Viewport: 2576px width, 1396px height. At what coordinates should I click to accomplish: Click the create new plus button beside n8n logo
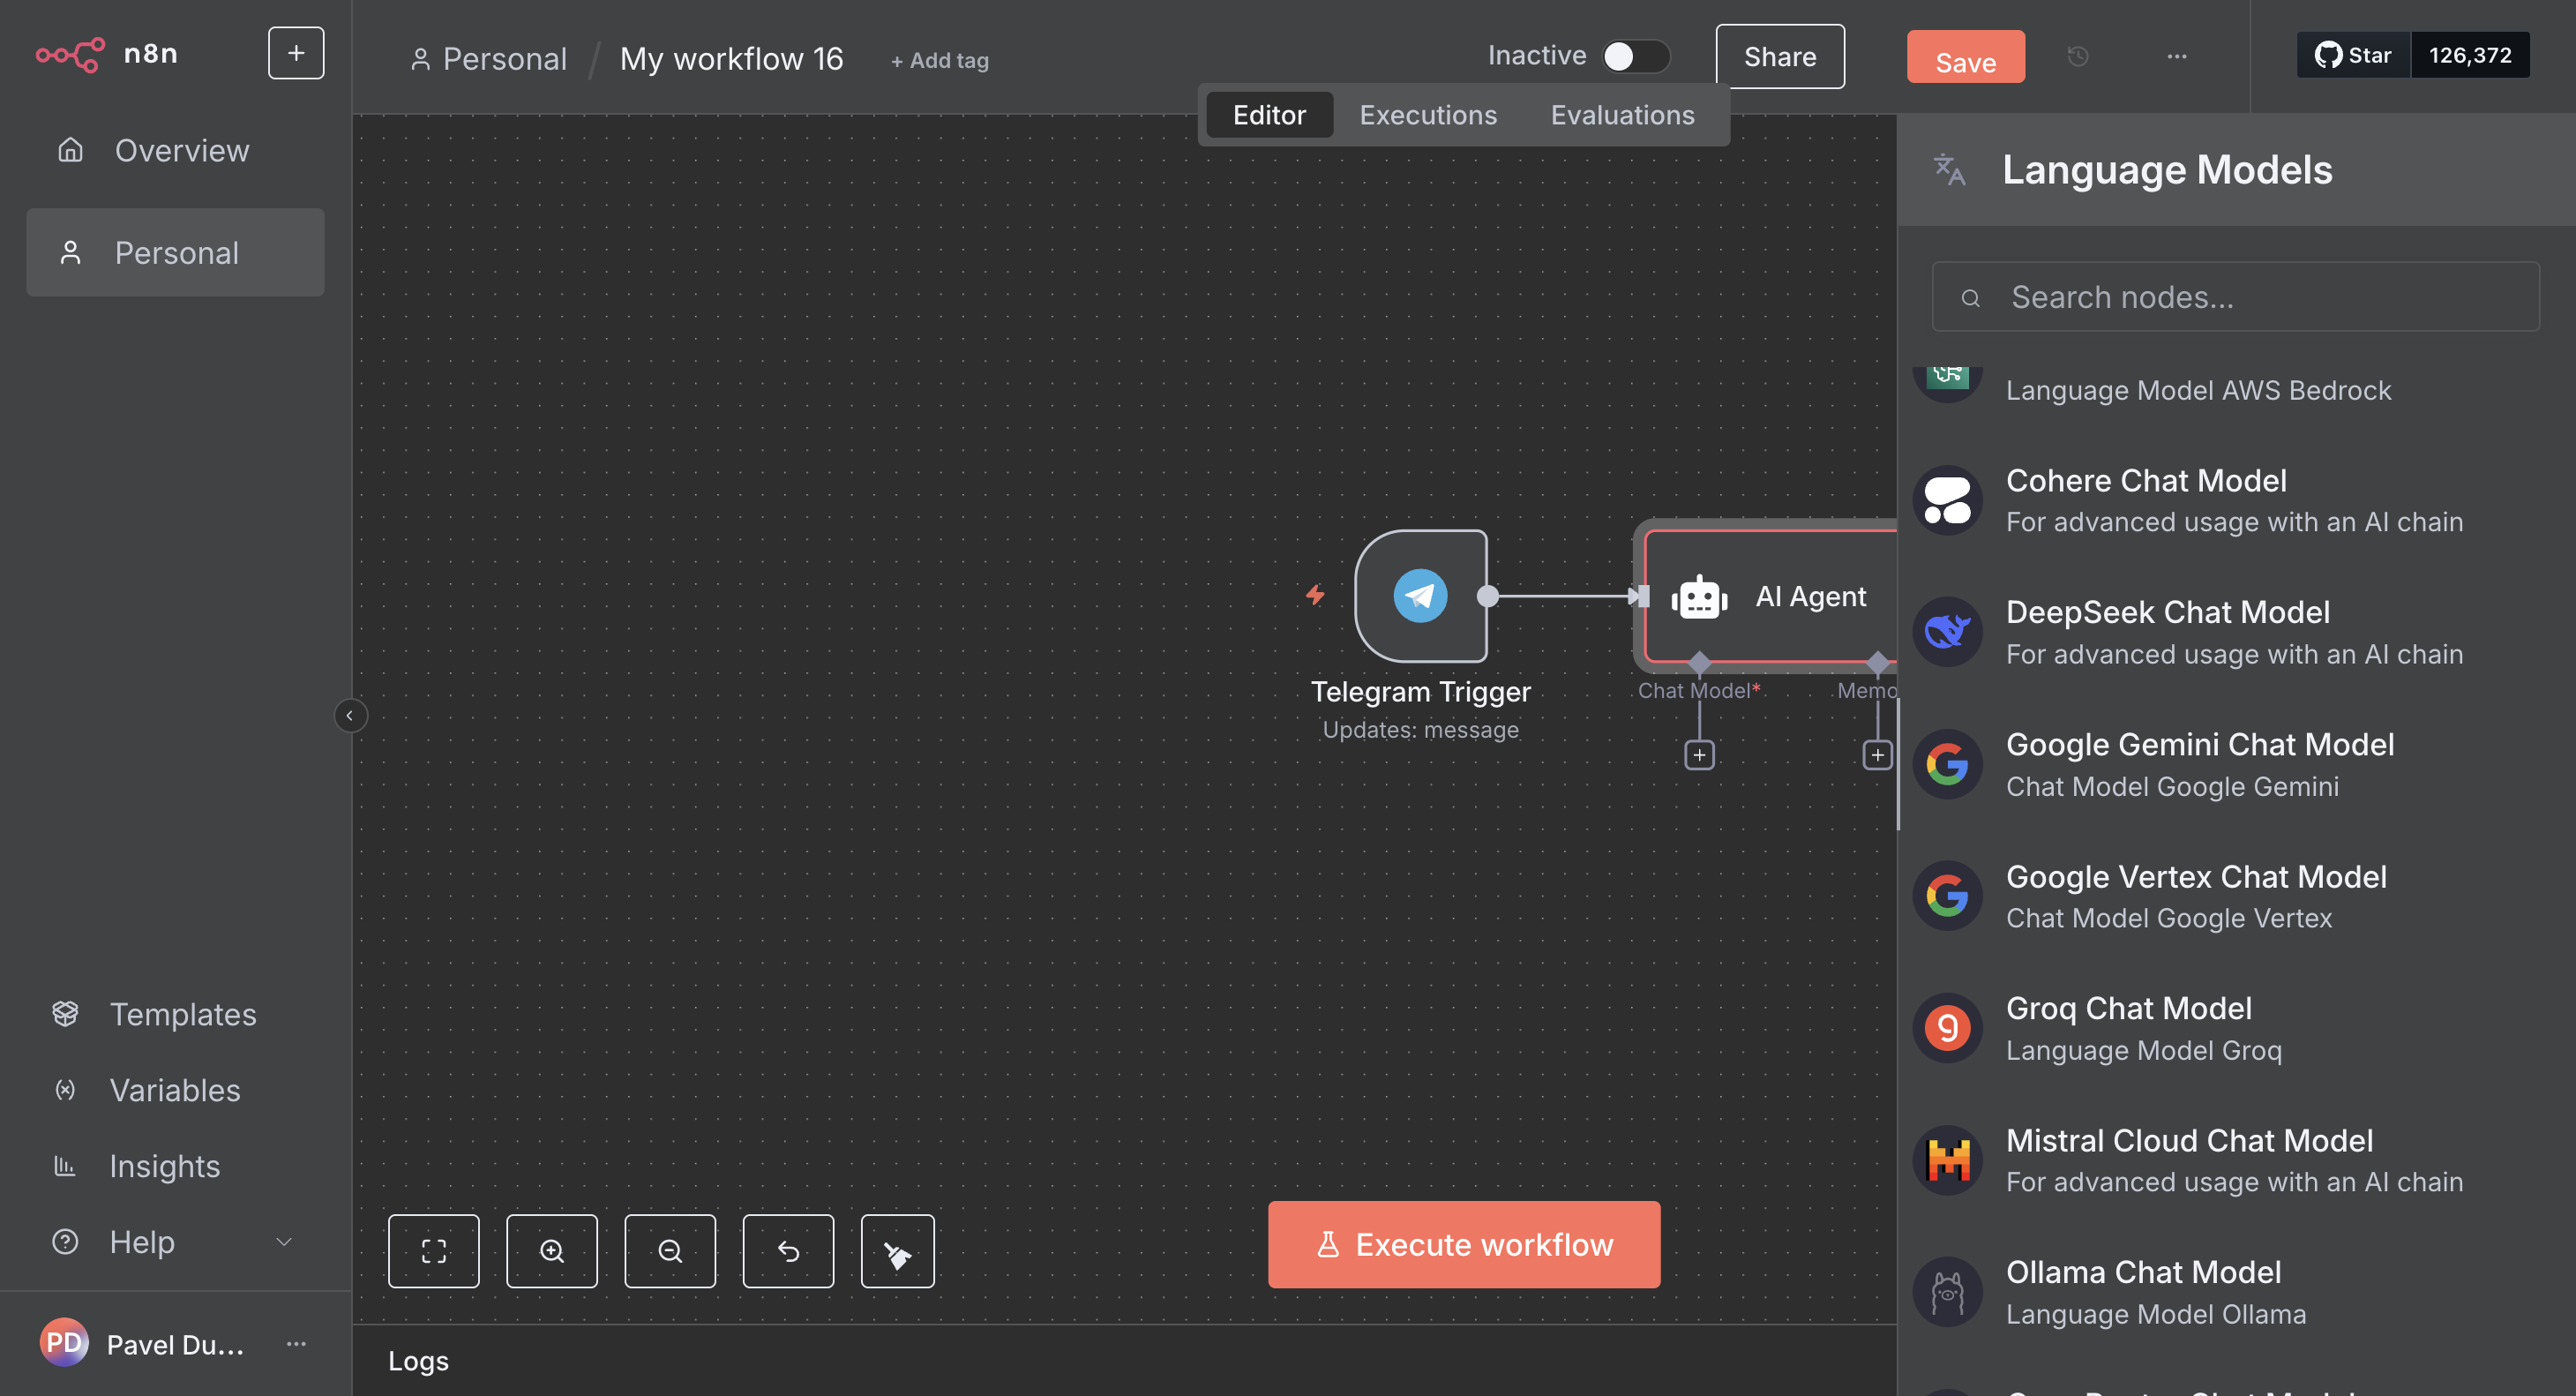click(x=296, y=53)
